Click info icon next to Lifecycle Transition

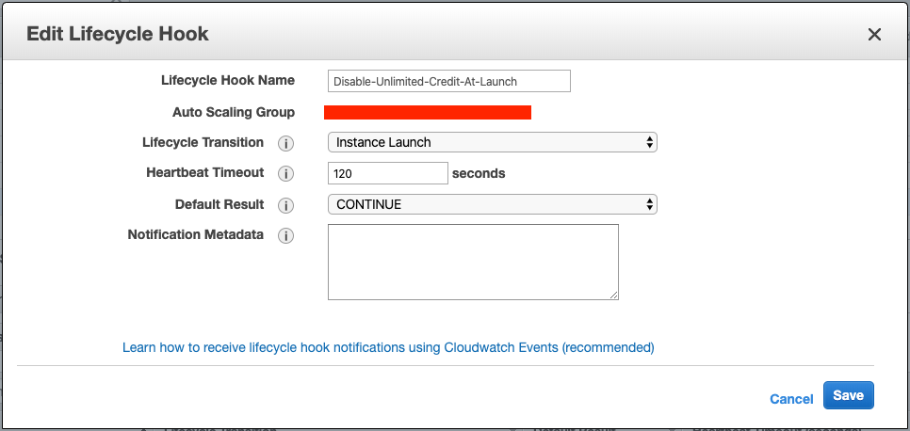(285, 143)
